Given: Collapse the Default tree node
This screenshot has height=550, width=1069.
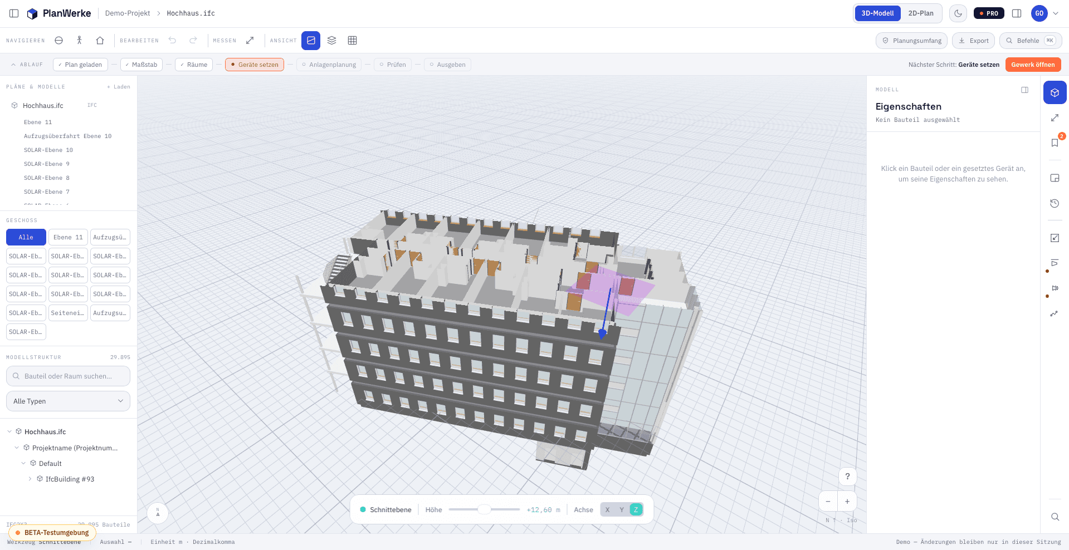Looking at the screenshot, I should click(23, 463).
